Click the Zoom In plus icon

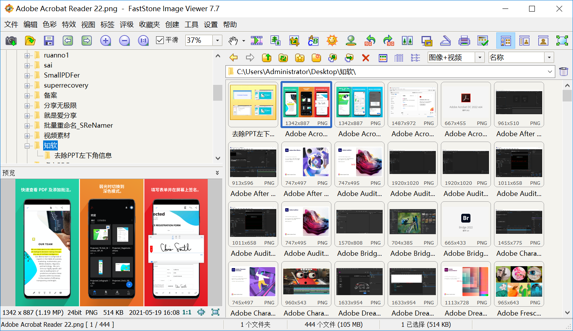tap(106, 41)
